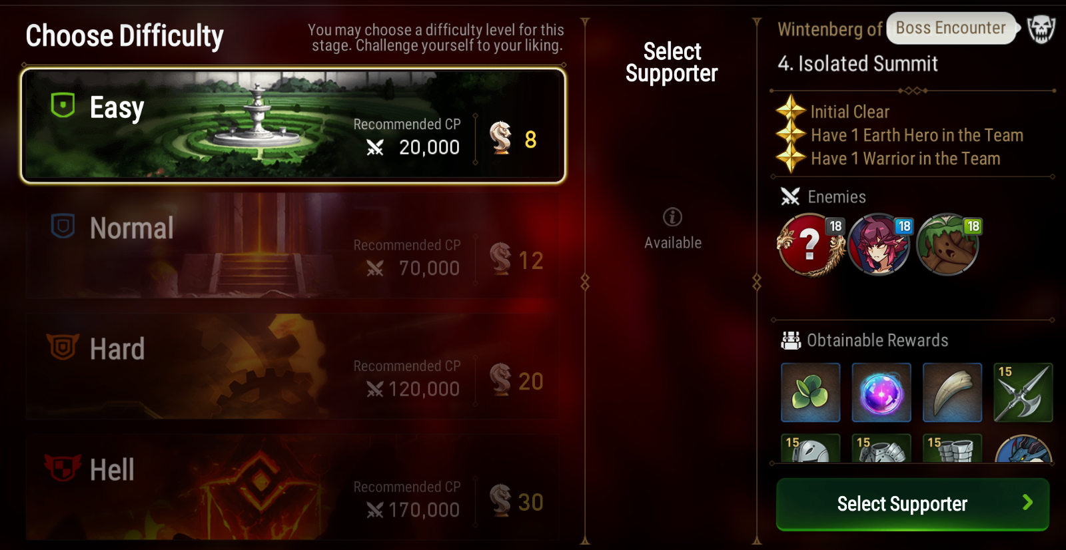Tap the red-haired enemy portrait
The image size is (1066, 550).
(879, 244)
